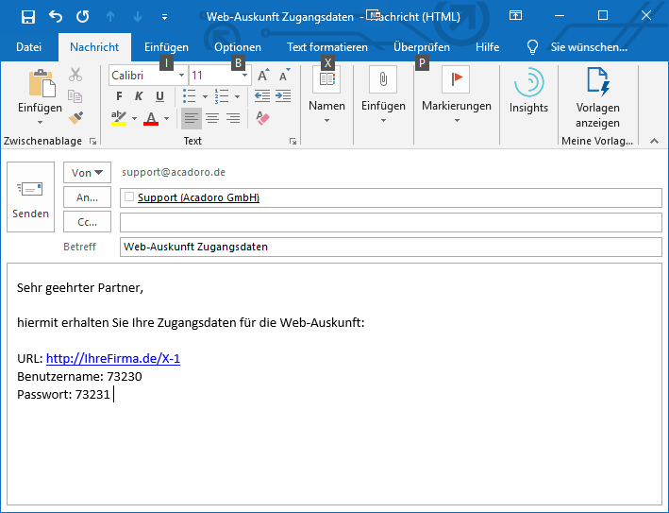Toggle bold (F) formatting
Image resolution: width=669 pixels, height=513 pixels.
[x=119, y=96]
